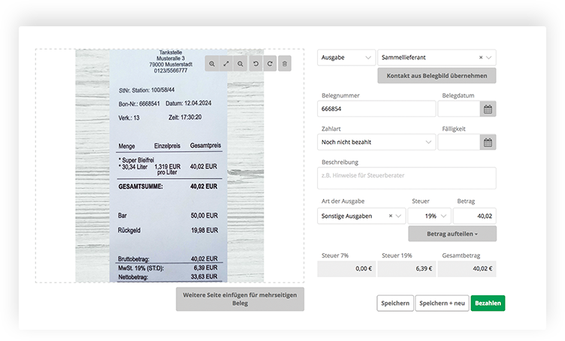Delete the receipt image with trash icon

[285, 64]
